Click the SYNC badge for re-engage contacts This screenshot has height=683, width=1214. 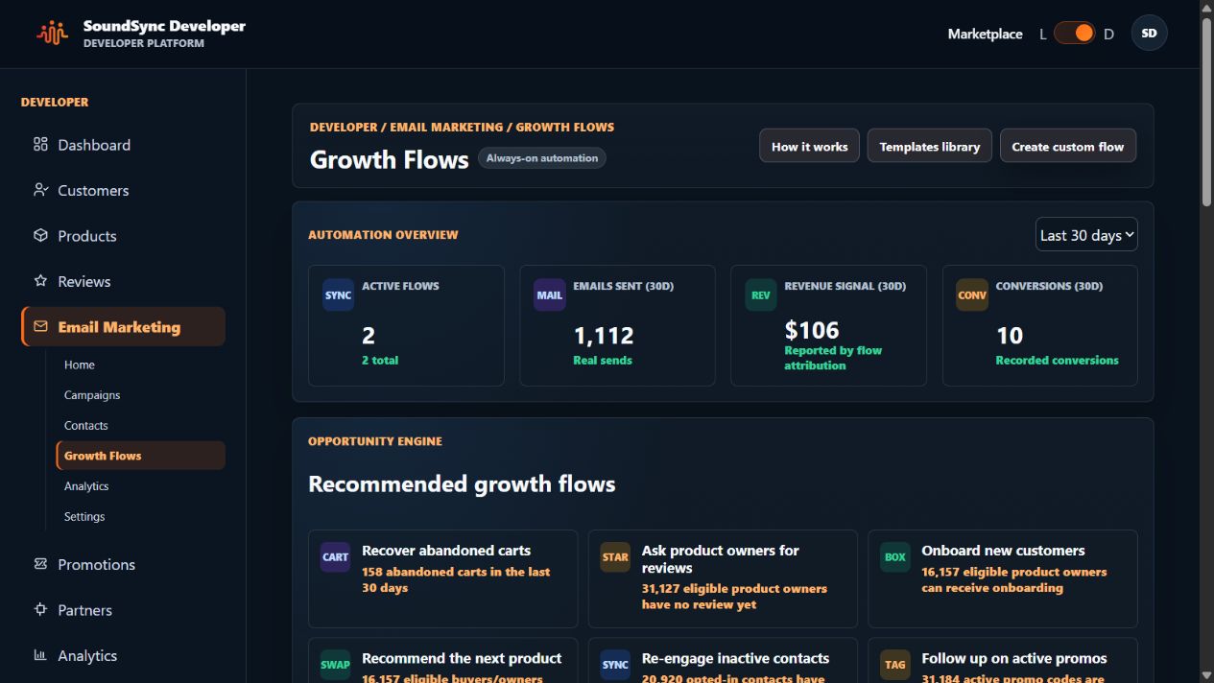[615, 665]
